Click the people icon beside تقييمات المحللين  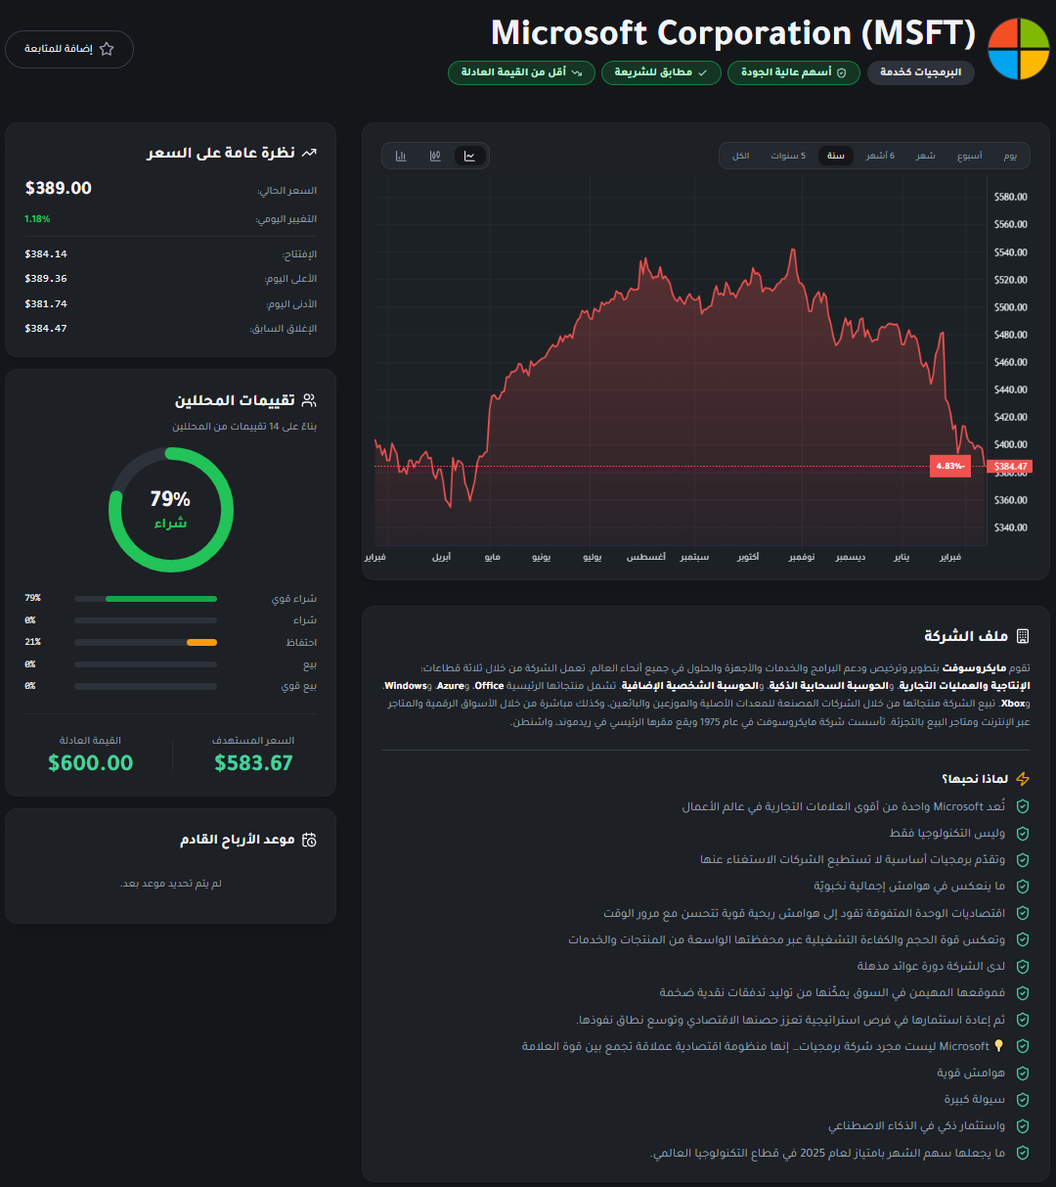(310, 400)
